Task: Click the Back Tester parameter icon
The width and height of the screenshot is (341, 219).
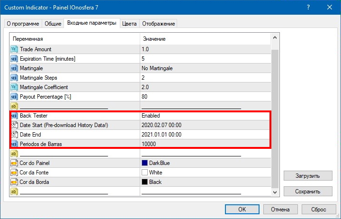Action: point(14,116)
